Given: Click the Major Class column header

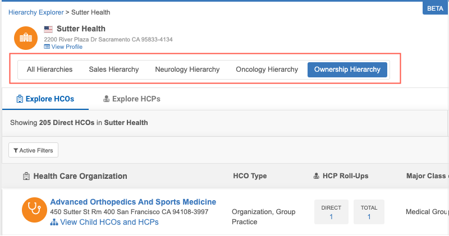Looking at the screenshot, I should click(x=427, y=176).
